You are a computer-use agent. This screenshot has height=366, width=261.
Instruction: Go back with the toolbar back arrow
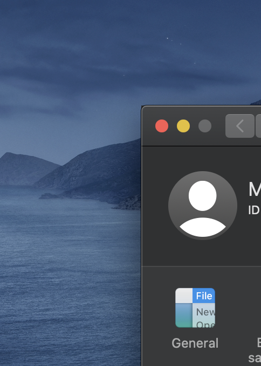pyautogui.click(x=240, y=126)
